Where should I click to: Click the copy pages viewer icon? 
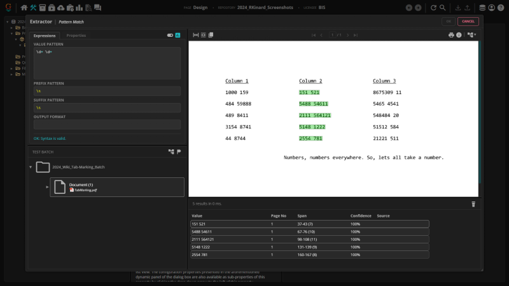point(211,35)
